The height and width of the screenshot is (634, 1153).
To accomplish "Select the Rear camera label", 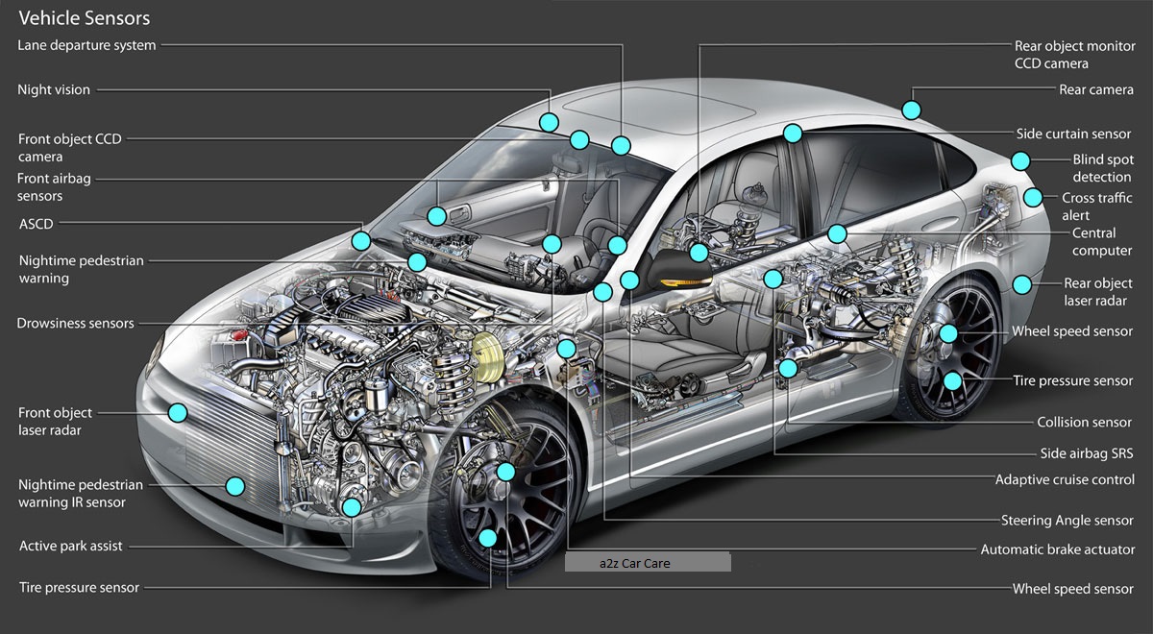I will 1096,90.
